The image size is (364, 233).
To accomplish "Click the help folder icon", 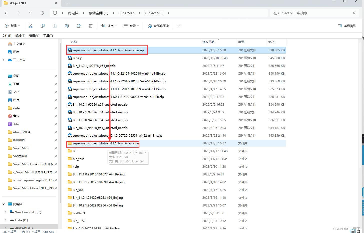I will pyautogui.click(x=70, y=166).
